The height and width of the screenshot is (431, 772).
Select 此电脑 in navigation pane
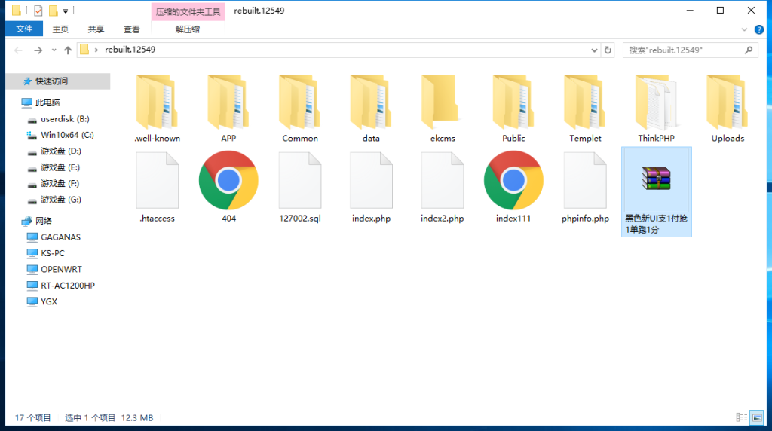coord(47,102)
